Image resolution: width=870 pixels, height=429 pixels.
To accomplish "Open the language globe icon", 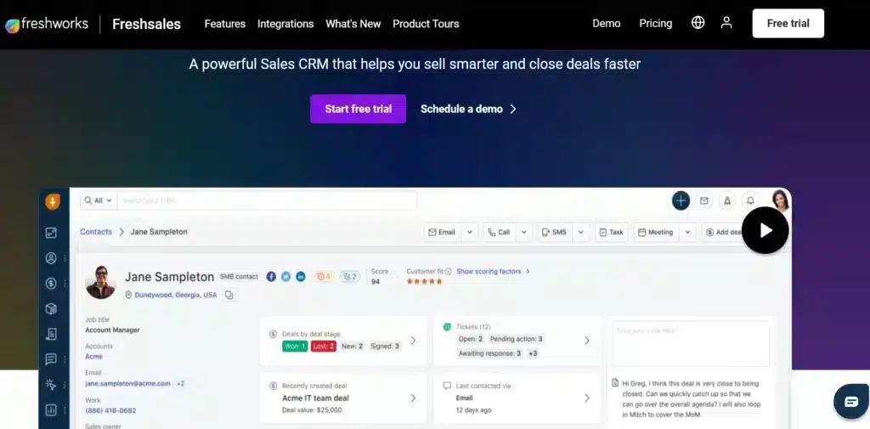I will 698,23.
